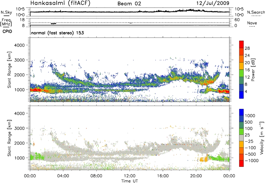
Task: Click the '−1000' tick on Velocity colorbar
Action: [251, 161]
